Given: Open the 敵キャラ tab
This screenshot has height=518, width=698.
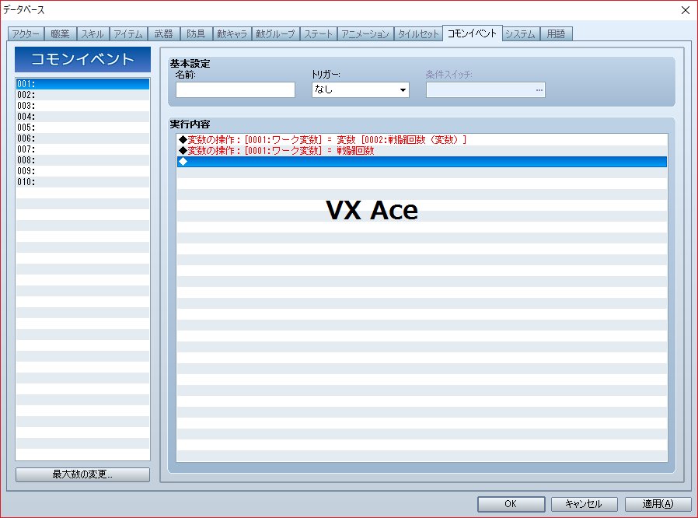Looking at the screenshot, I should 232,34.
